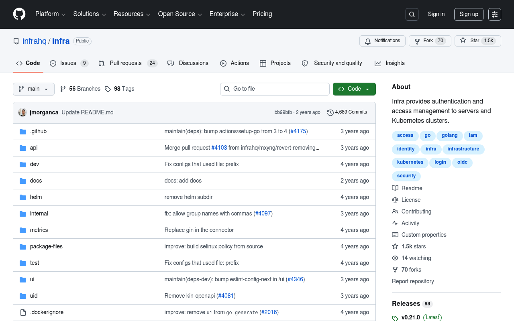Open the infrahq organization link
This screenshot has height=321, width=514.
tap(35, 41)
